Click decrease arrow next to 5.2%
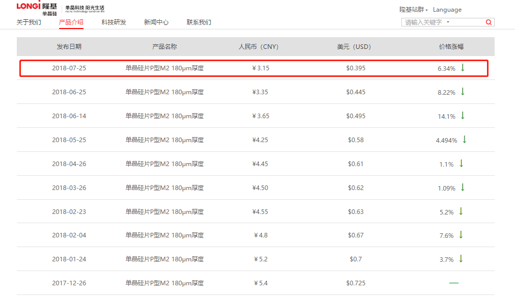This screenshot has width=515, height=296. 461,211
